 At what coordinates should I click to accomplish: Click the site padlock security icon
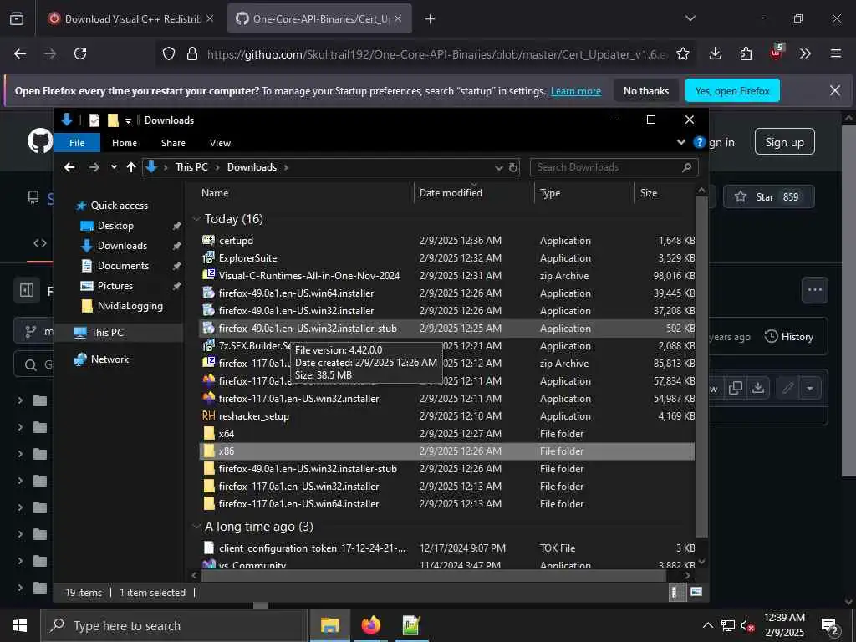point(191,53)
